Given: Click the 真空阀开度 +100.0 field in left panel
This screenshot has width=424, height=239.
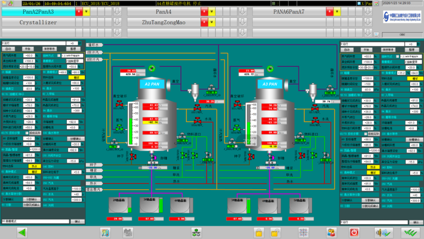Looking at the screenshot, I should (x=29, y=61).
